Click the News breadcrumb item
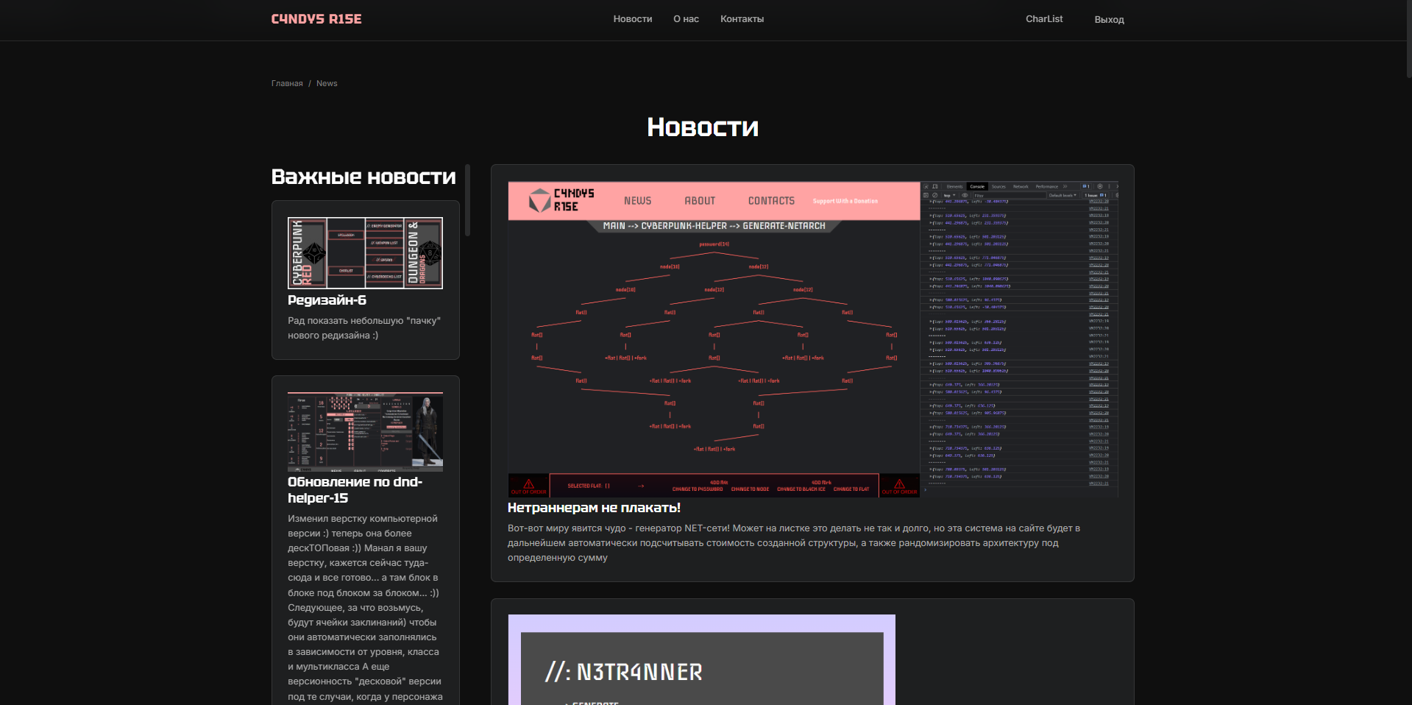The image size is (1412, 705). 327,83
